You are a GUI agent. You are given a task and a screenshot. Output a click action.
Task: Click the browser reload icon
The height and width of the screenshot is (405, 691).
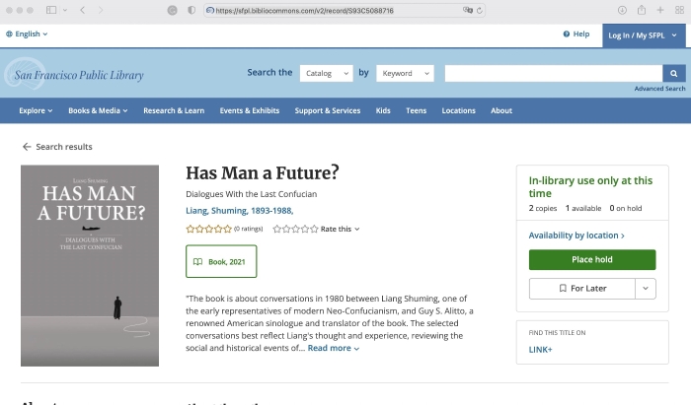point(480,10)
